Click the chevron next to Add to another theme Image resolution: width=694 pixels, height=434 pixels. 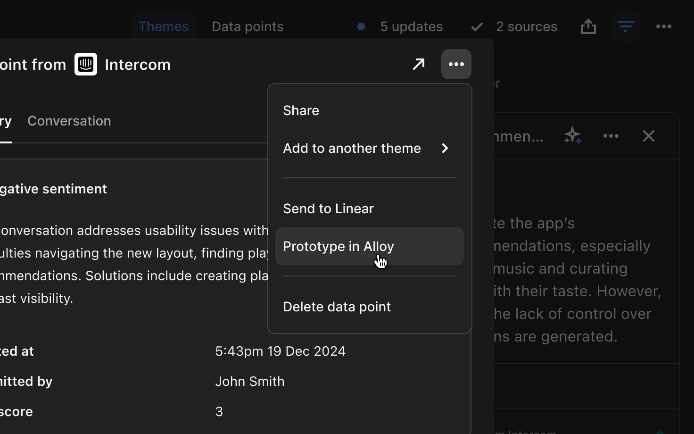[x=445, y=148]
